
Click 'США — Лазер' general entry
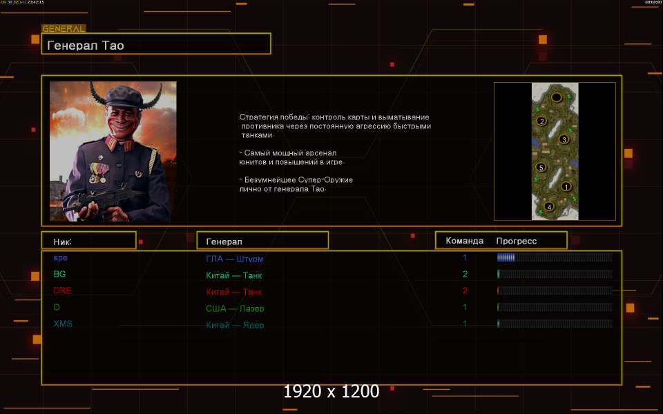235,308
